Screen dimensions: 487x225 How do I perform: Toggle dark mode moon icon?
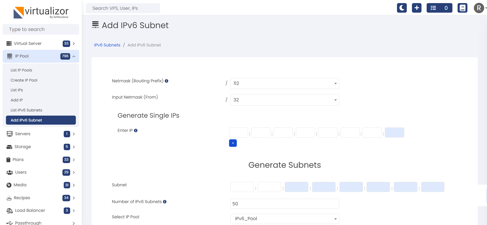tap(402, 8)
